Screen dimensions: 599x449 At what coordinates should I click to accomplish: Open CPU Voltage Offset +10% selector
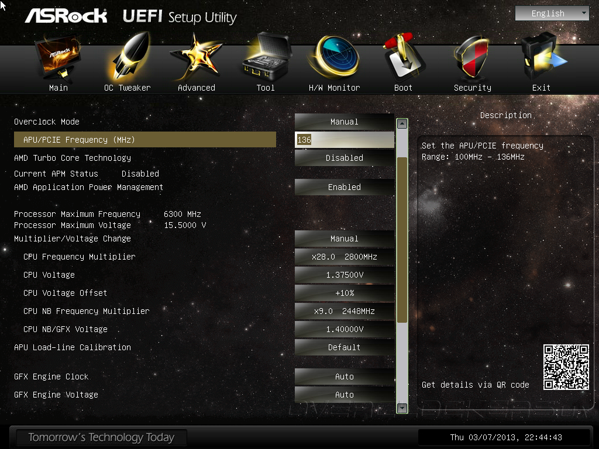[344, 293]
